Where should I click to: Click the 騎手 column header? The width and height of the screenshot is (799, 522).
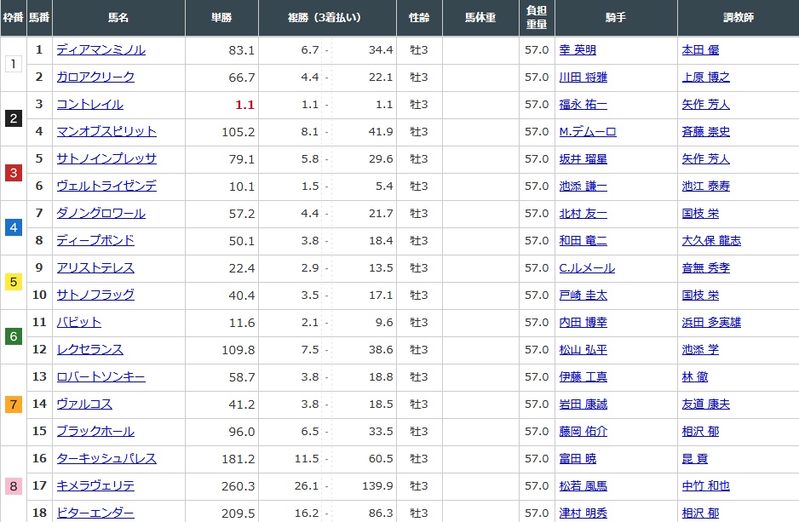[x=615, y=18]
